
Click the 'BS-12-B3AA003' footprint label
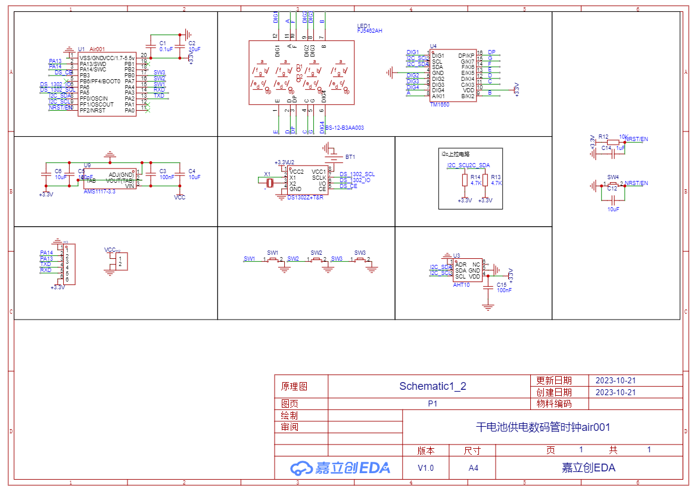[x=344, y=128]
